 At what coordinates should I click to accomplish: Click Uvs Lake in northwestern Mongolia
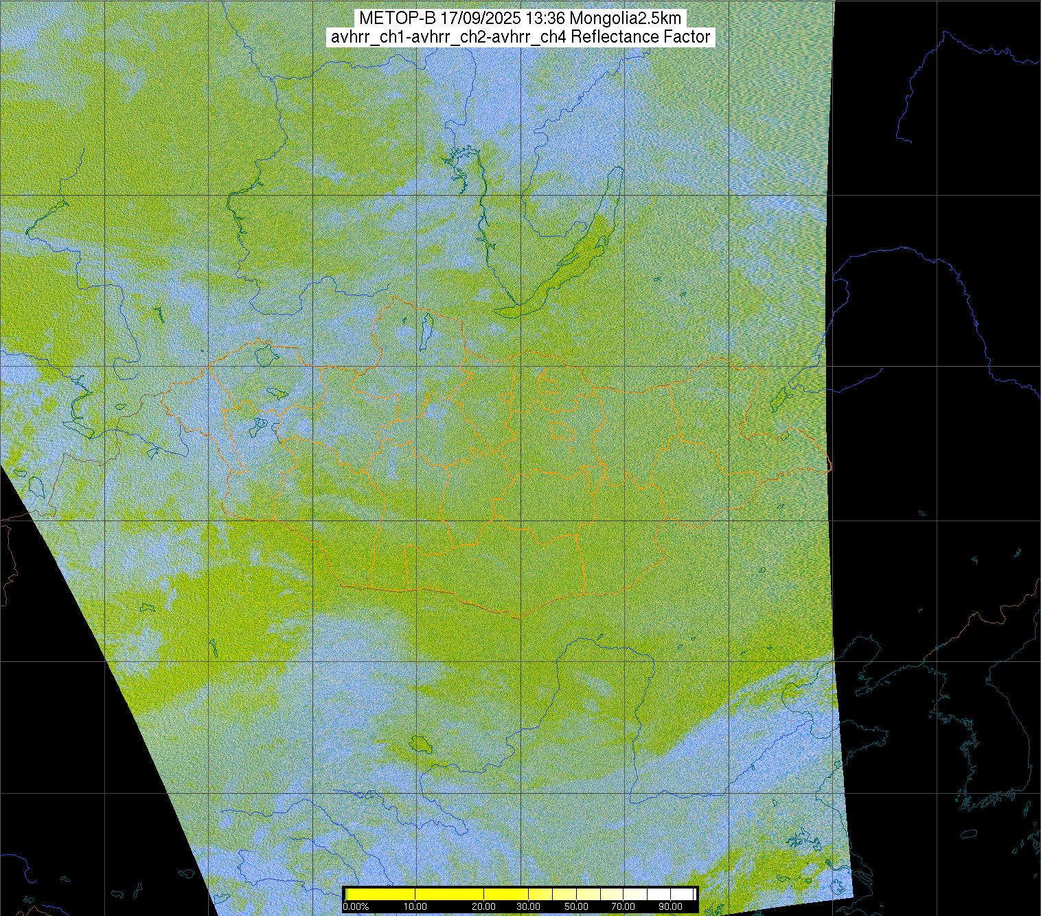(263, 355)
